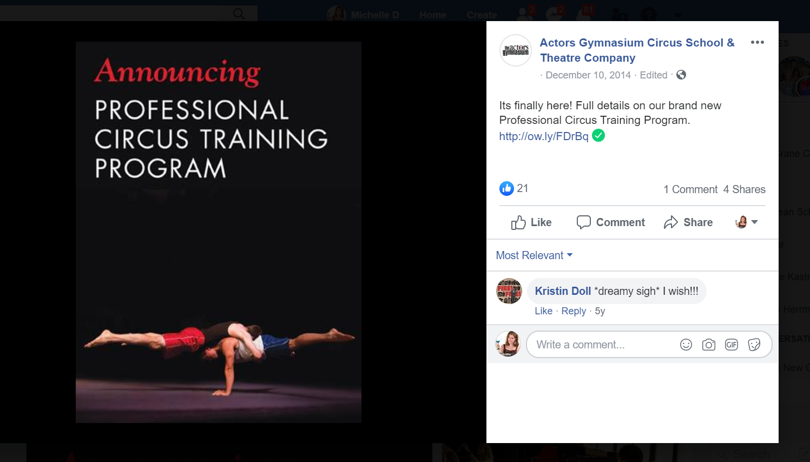Open the three-dots post options menu

click(757, 42)
